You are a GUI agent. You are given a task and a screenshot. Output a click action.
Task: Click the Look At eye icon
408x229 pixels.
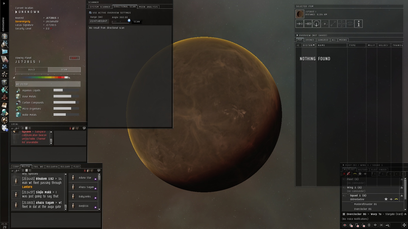tap(350, 24)
